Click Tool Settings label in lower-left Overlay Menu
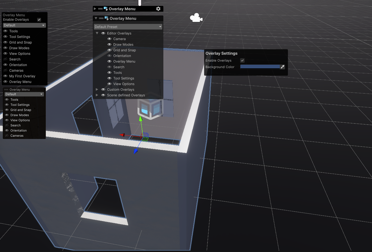 [20, 105]
